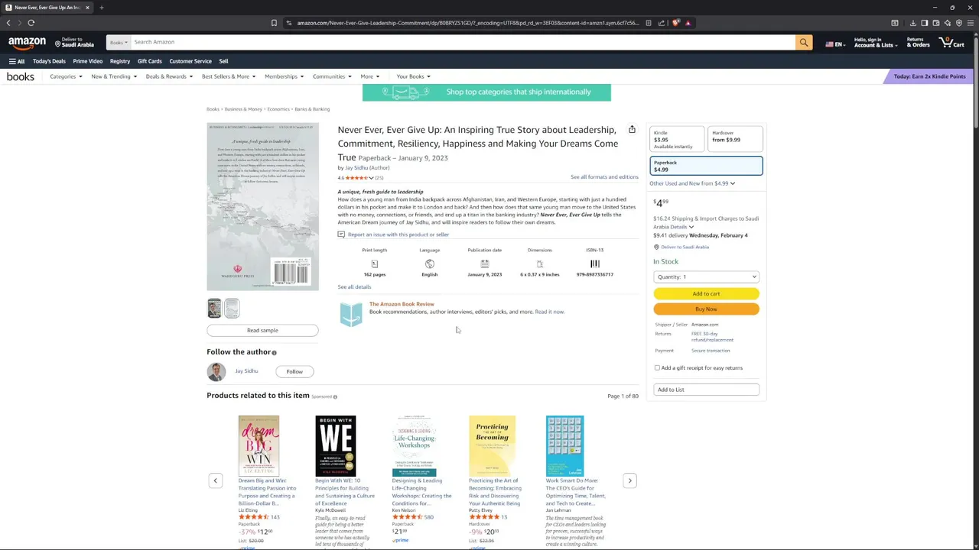Click the search magnifier button
Viewport: 979px width, 550px height.
pos(803,43)
